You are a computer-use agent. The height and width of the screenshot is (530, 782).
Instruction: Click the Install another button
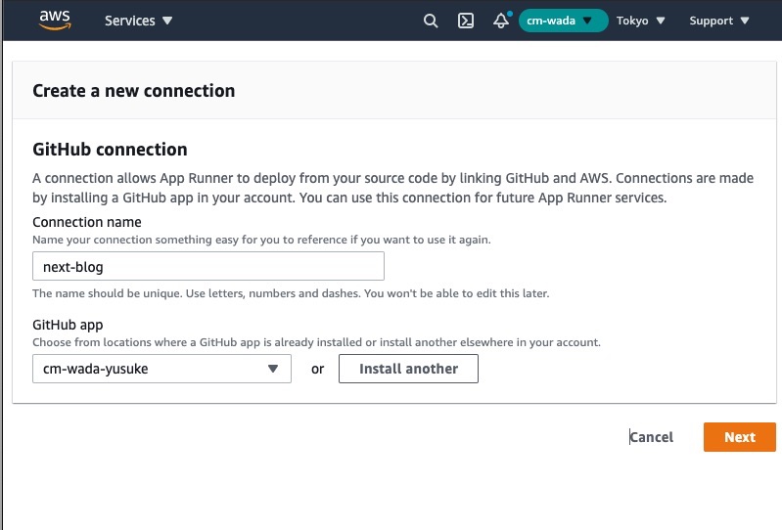[408, 369]
